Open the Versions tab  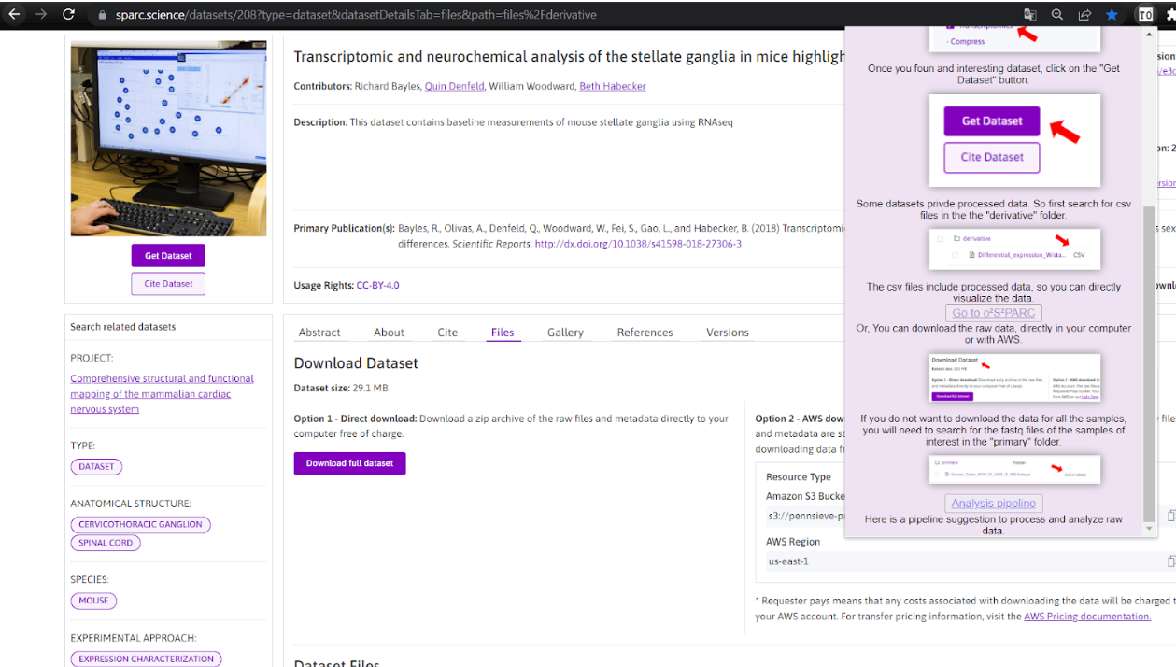click(x=728, y=333)
